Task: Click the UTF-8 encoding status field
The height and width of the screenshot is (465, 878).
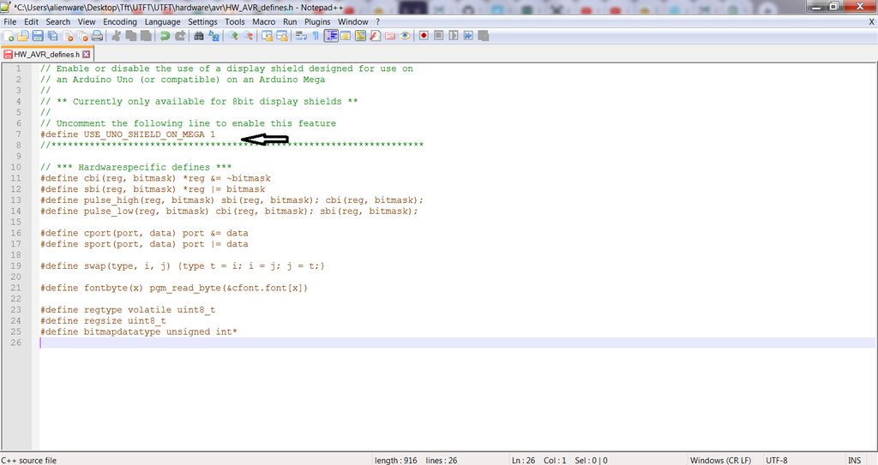Action: coord(777,460)
